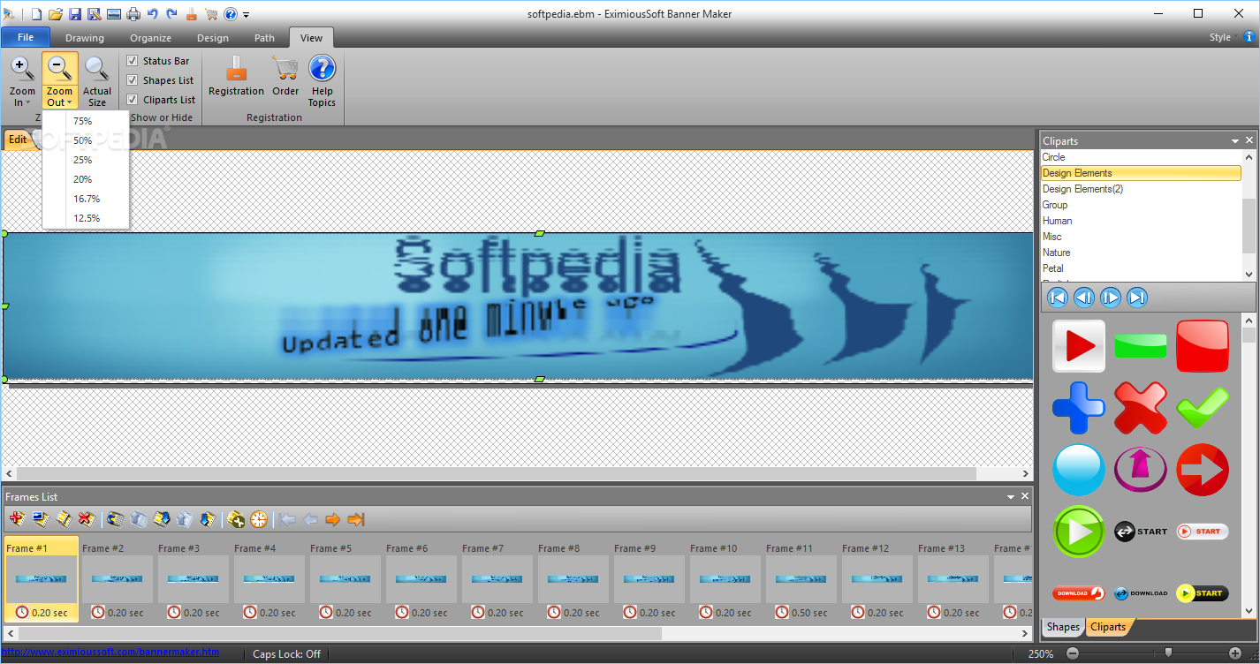Select the red play button clipart

point(1079,346)
